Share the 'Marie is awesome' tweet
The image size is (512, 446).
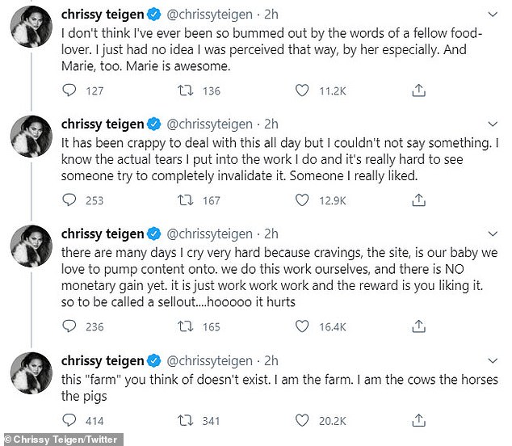[418, 91]
